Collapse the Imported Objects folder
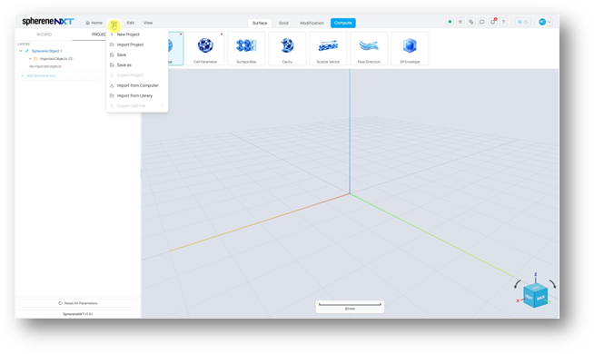Viewport: 594px width, 354px height. [x=30, y=59]
